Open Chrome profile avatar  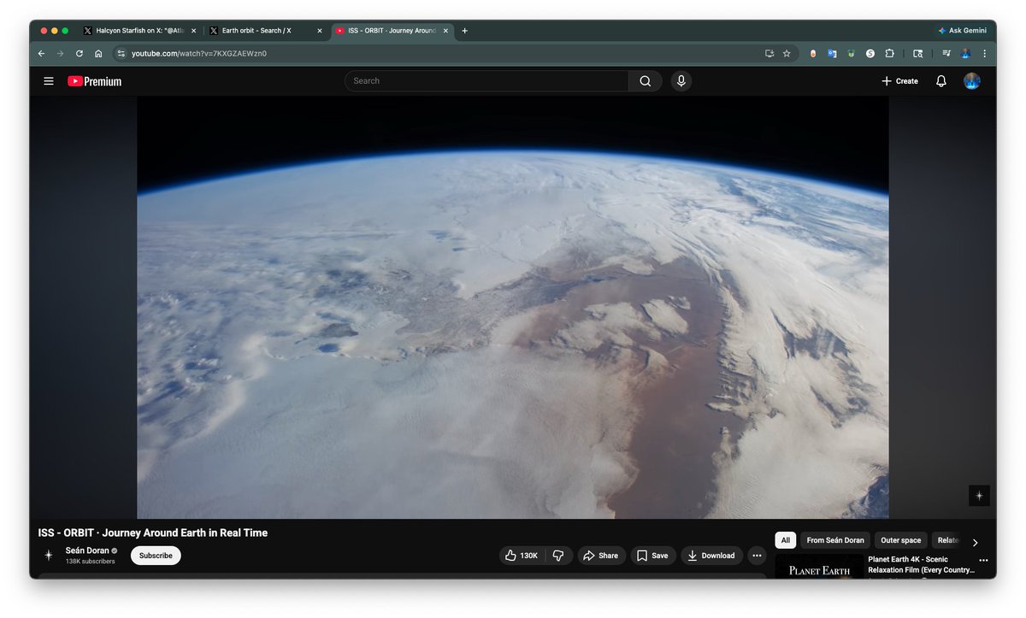click(965, 53)
